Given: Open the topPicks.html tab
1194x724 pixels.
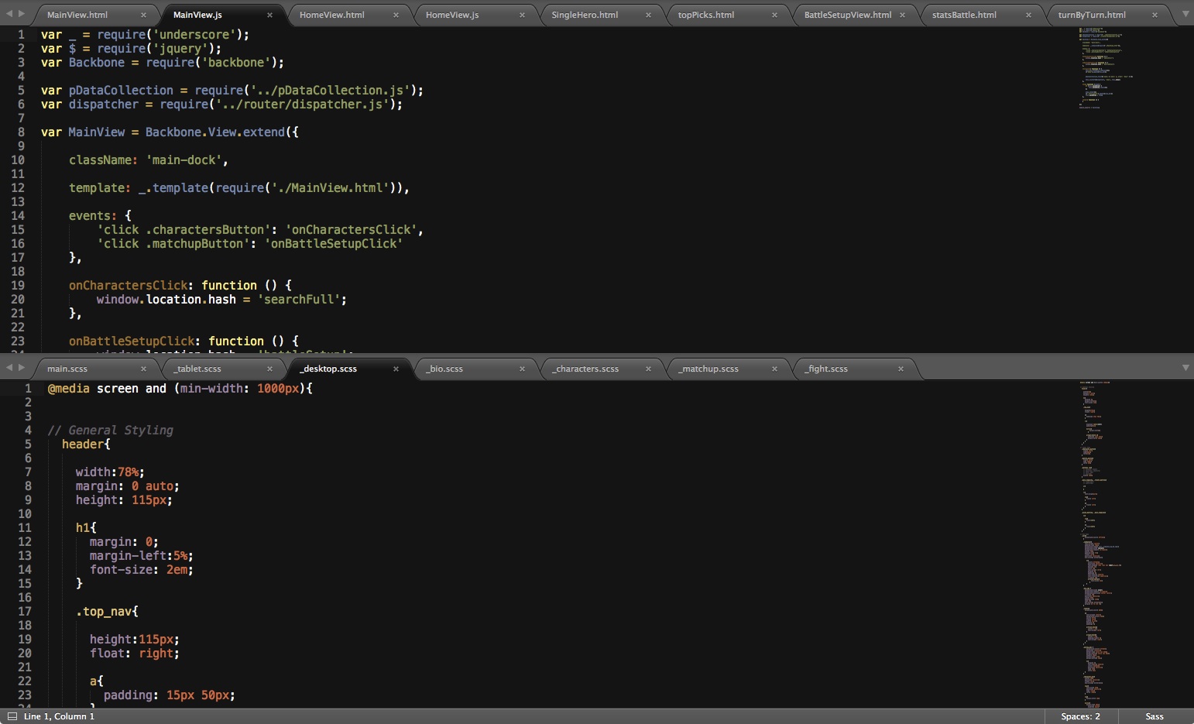Looking at the screenshot, I should [705, 15].
